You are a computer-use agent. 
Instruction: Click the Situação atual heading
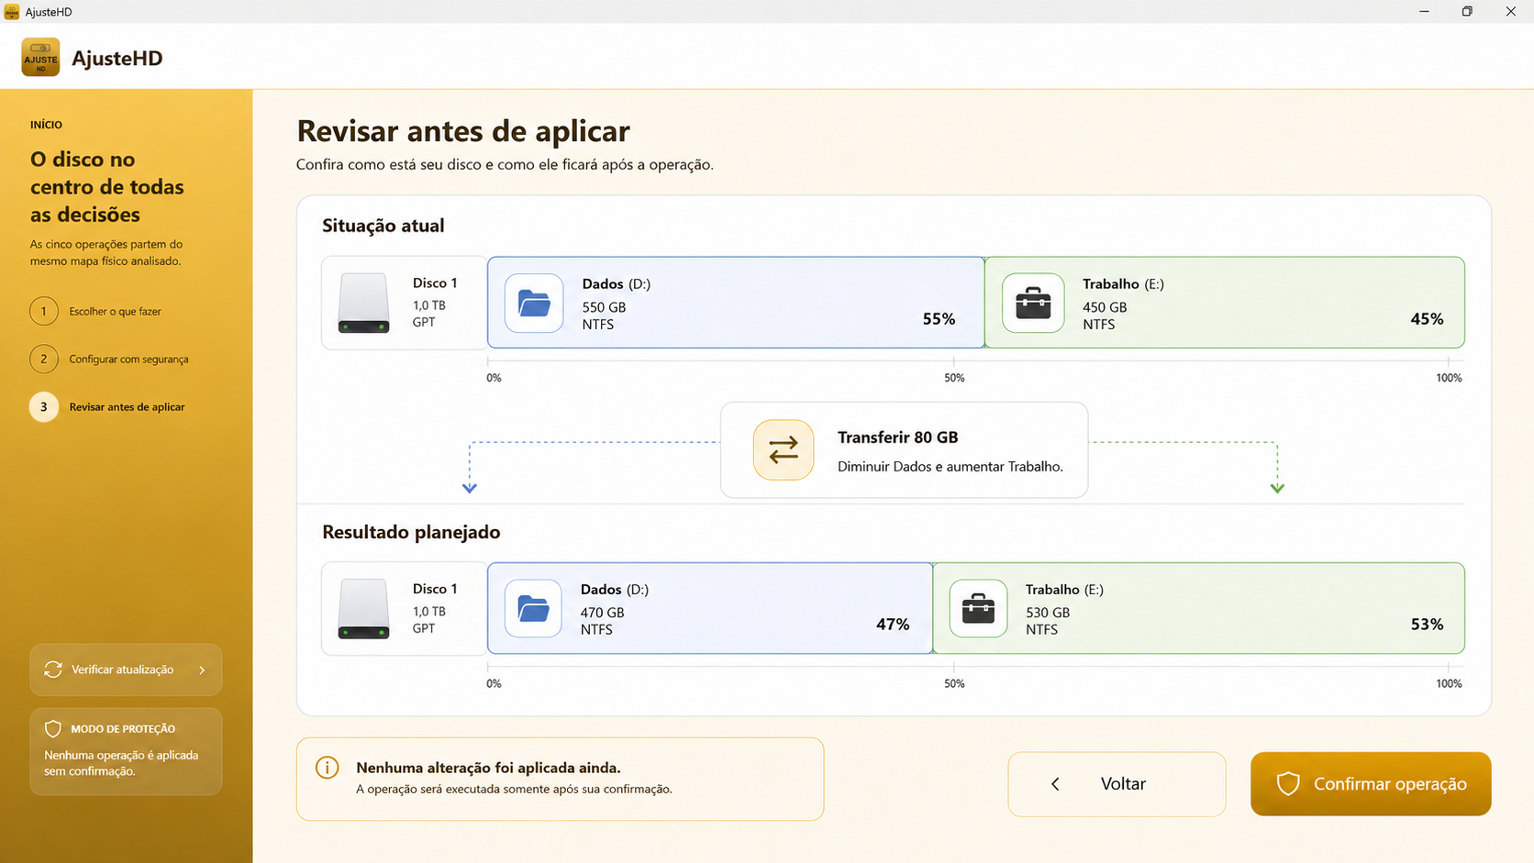point(383,226)
